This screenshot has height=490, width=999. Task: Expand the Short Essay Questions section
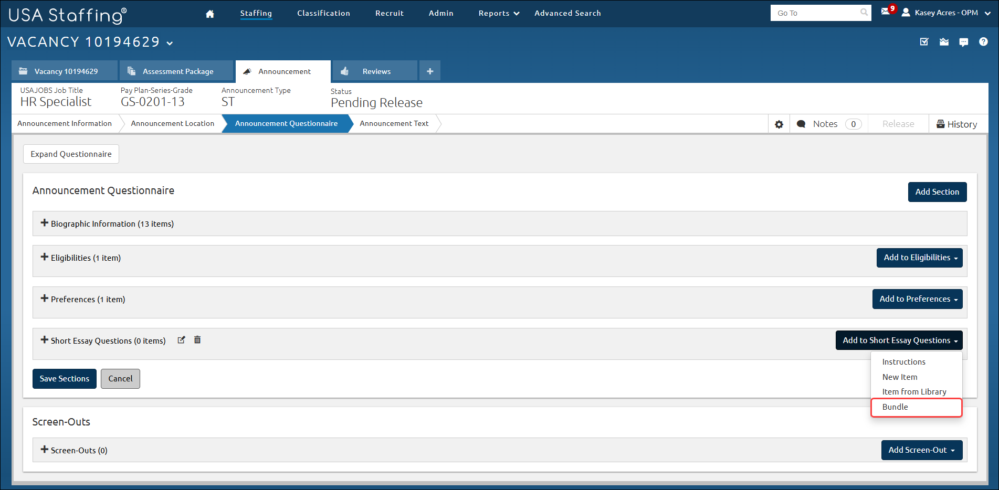tap(44, 340)
